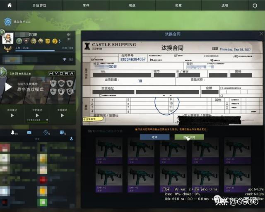This screenshot has height=212, width=265.
Task: Play the 竞技模式 mode on the right
Action: [62, 115]
